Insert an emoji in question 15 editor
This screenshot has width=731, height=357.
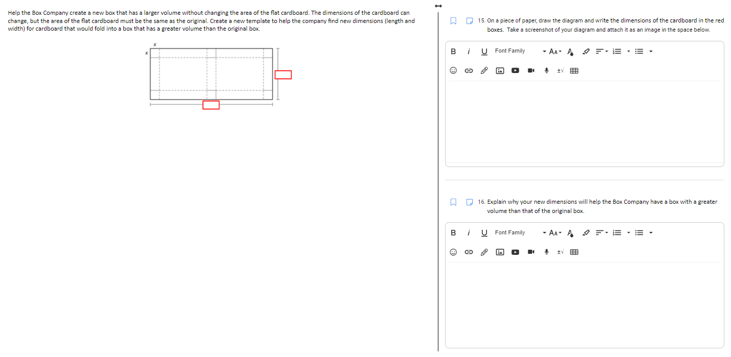(x=453, y=70)
